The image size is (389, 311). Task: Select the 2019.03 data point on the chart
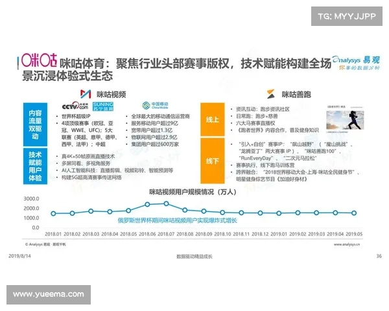point(316,213)
